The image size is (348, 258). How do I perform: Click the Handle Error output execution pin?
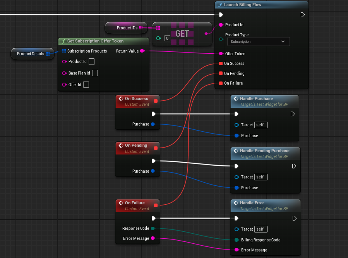tap(294, 218)
